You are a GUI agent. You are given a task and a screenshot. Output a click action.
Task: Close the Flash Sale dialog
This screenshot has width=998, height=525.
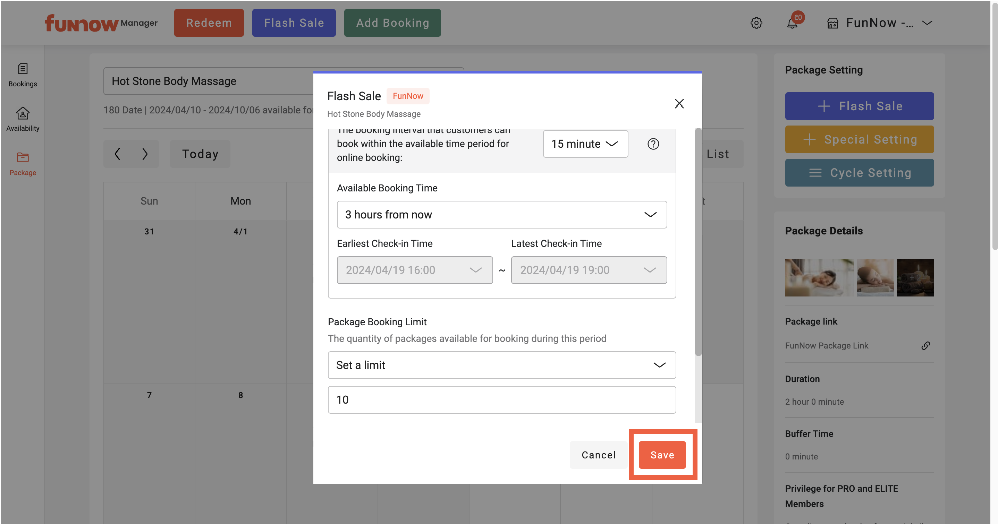679,103
